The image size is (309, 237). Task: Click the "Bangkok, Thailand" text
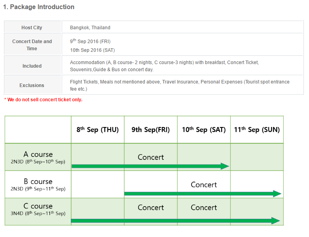[90, 28]
